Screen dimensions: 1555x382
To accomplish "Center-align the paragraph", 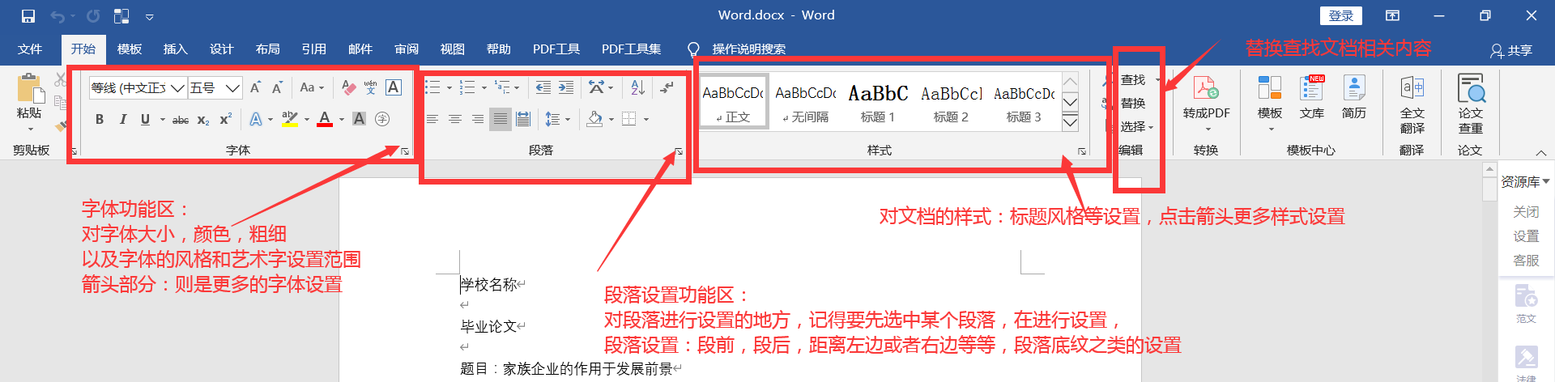I will click(x=455, y=119).
